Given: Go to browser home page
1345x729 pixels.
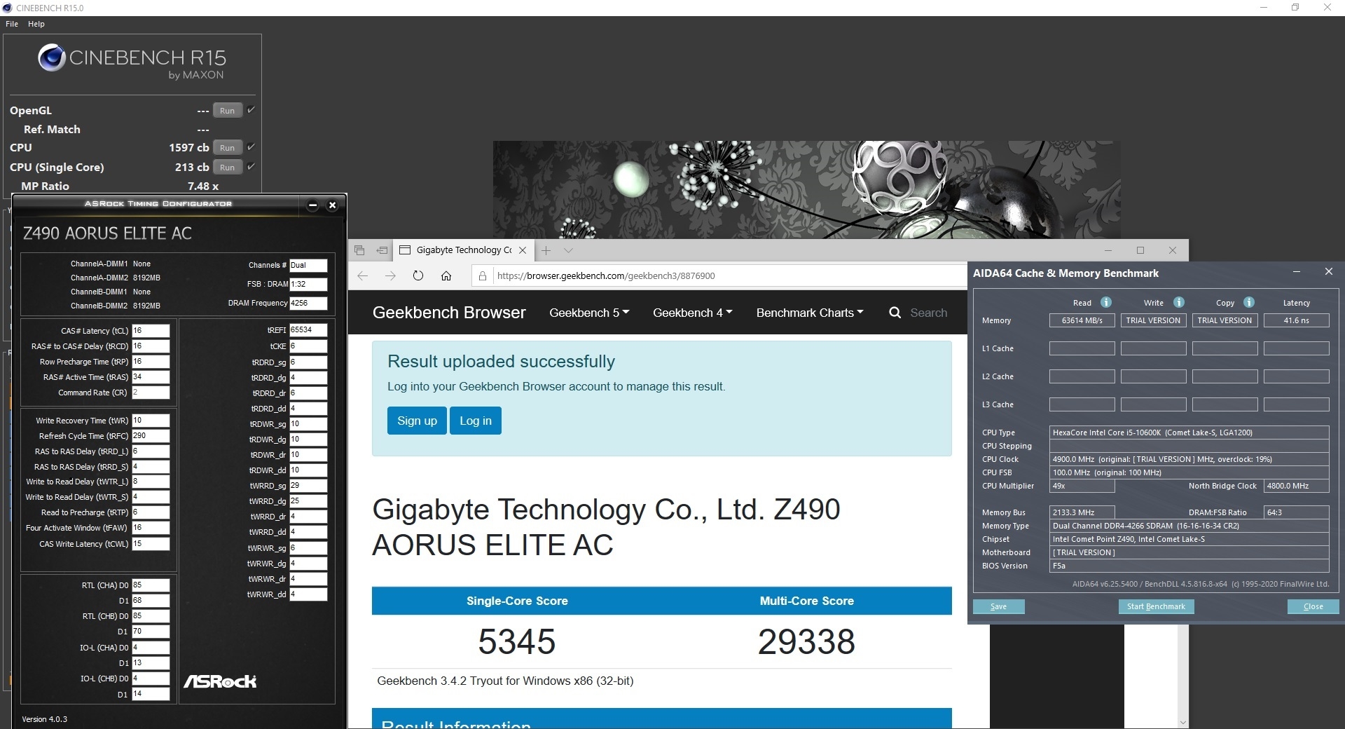Looking at the screenshot, I should click(446, 275).
